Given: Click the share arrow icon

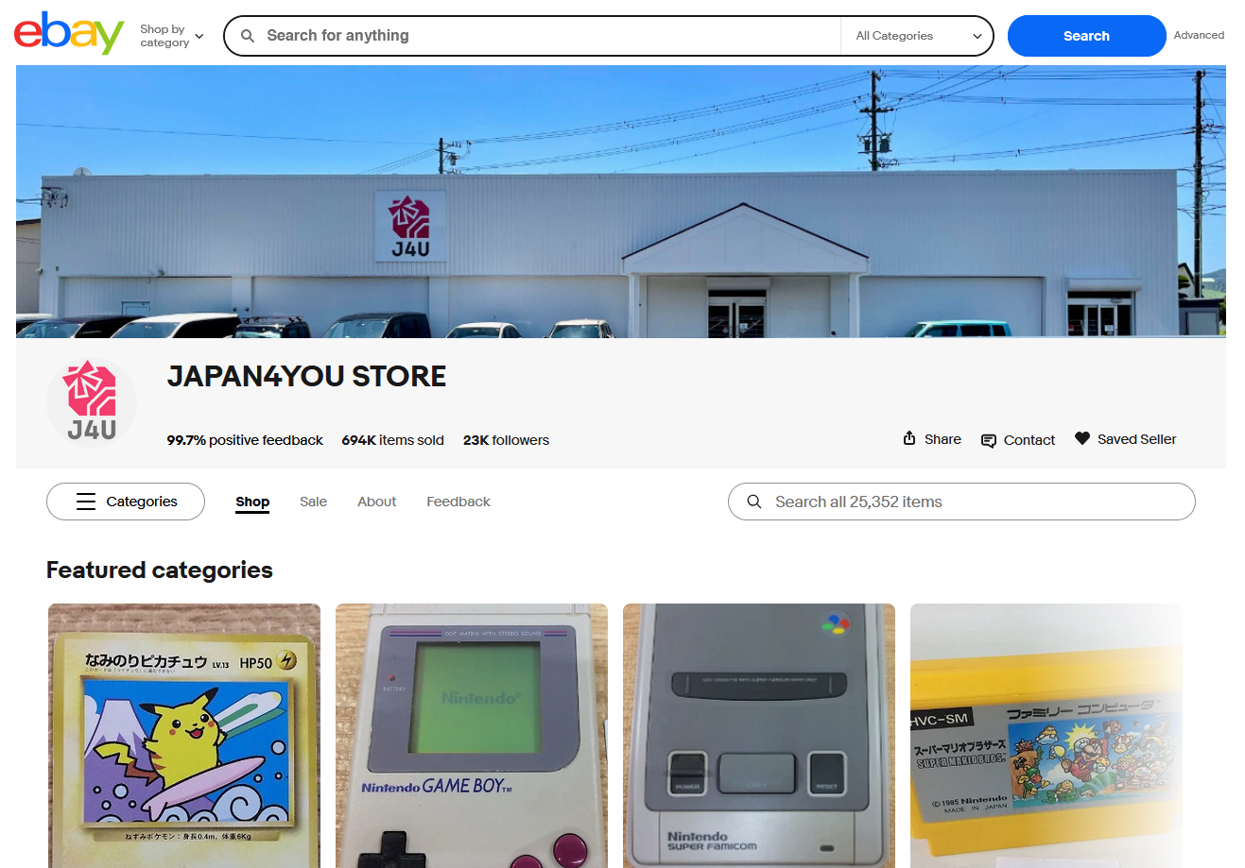Looking at the screenshot, I should click(x=909, y=438).
